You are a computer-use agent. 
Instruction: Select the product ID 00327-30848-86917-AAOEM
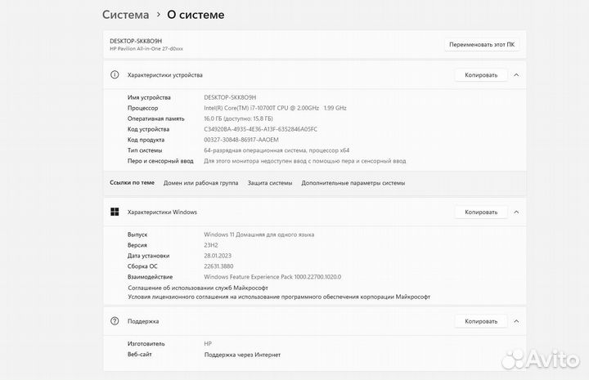[241, 140]
